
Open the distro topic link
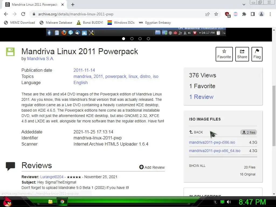click(145, 76)
